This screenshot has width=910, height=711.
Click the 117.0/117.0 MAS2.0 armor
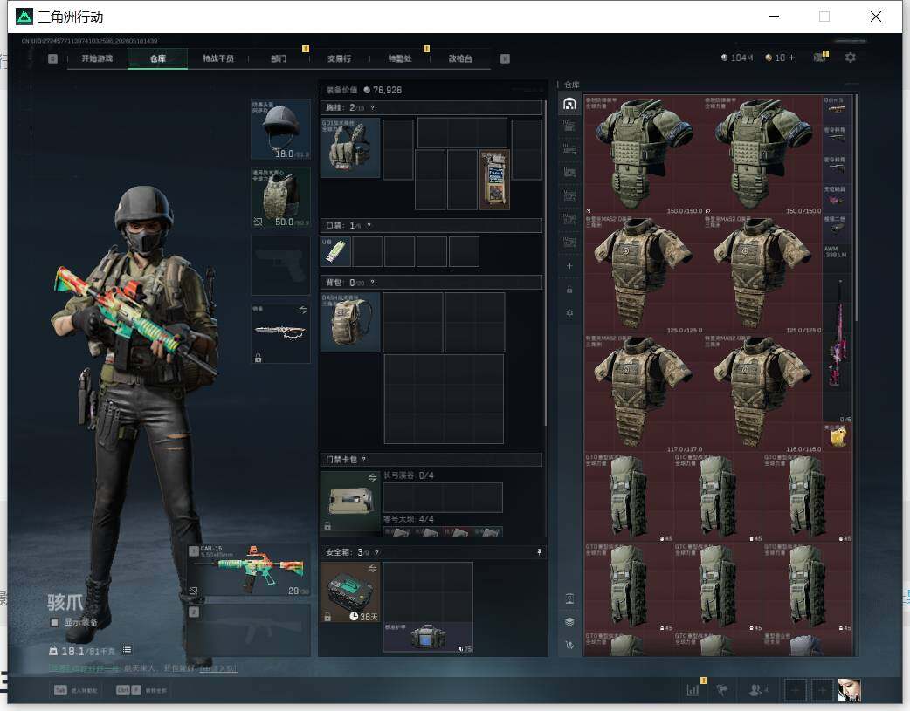(x=644, y=393)
